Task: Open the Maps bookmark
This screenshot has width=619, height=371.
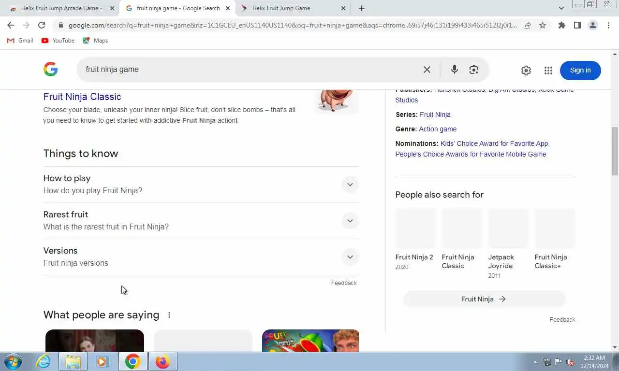Action: (x=95, y=41)
